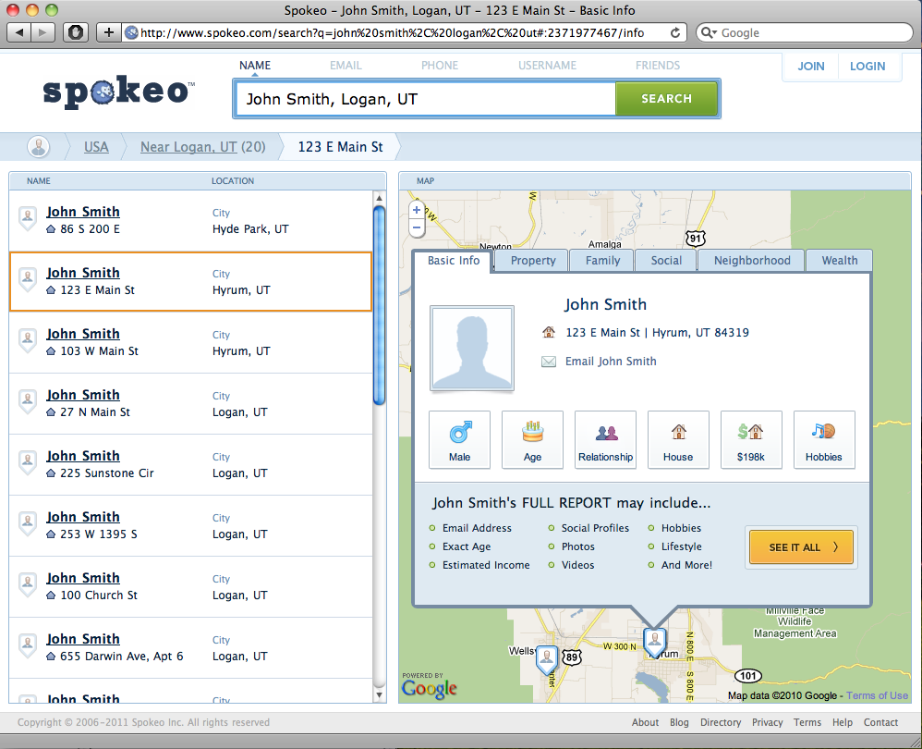Click the pin icon for 86 S 200 E
Screen dimensions: 922x749
click(x=28, y=219)
